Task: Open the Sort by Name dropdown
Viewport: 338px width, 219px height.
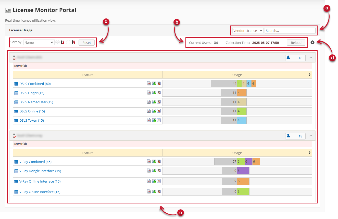Action: 39,42
